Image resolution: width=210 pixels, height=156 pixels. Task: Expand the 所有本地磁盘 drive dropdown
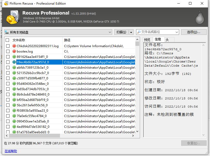coord(110,32)
